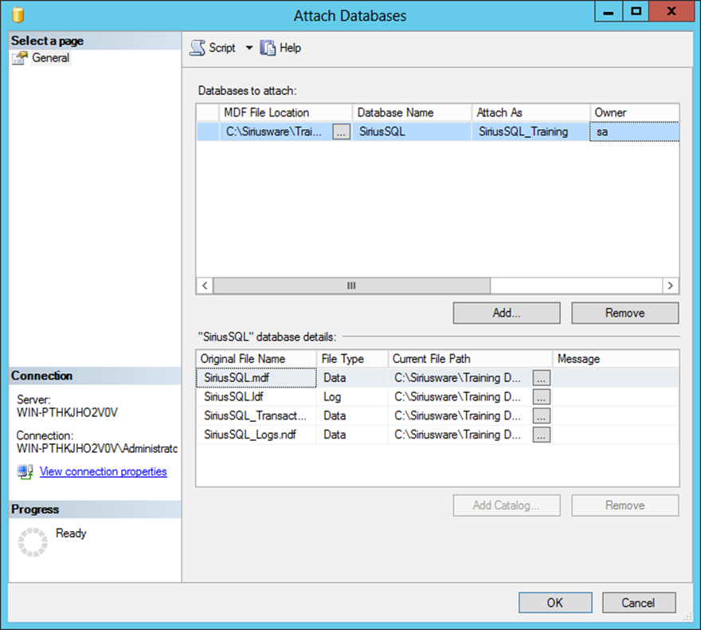The height and width of the screenshot is (630, 701).
Task: Browse path for SiriusSQL.mdf file
Action: (542, 378)
